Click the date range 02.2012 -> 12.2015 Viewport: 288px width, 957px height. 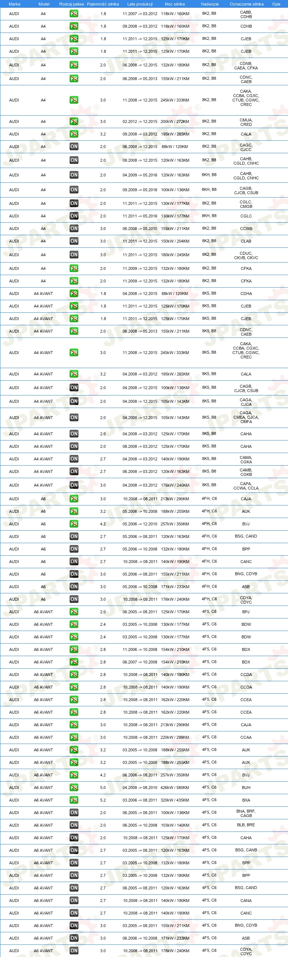(140, 121)
